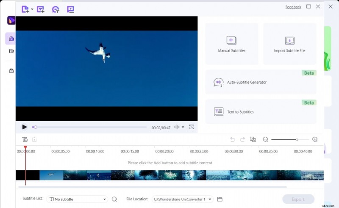Click the timeline zoom slider
339x208 pixels.
pos(290,140)
